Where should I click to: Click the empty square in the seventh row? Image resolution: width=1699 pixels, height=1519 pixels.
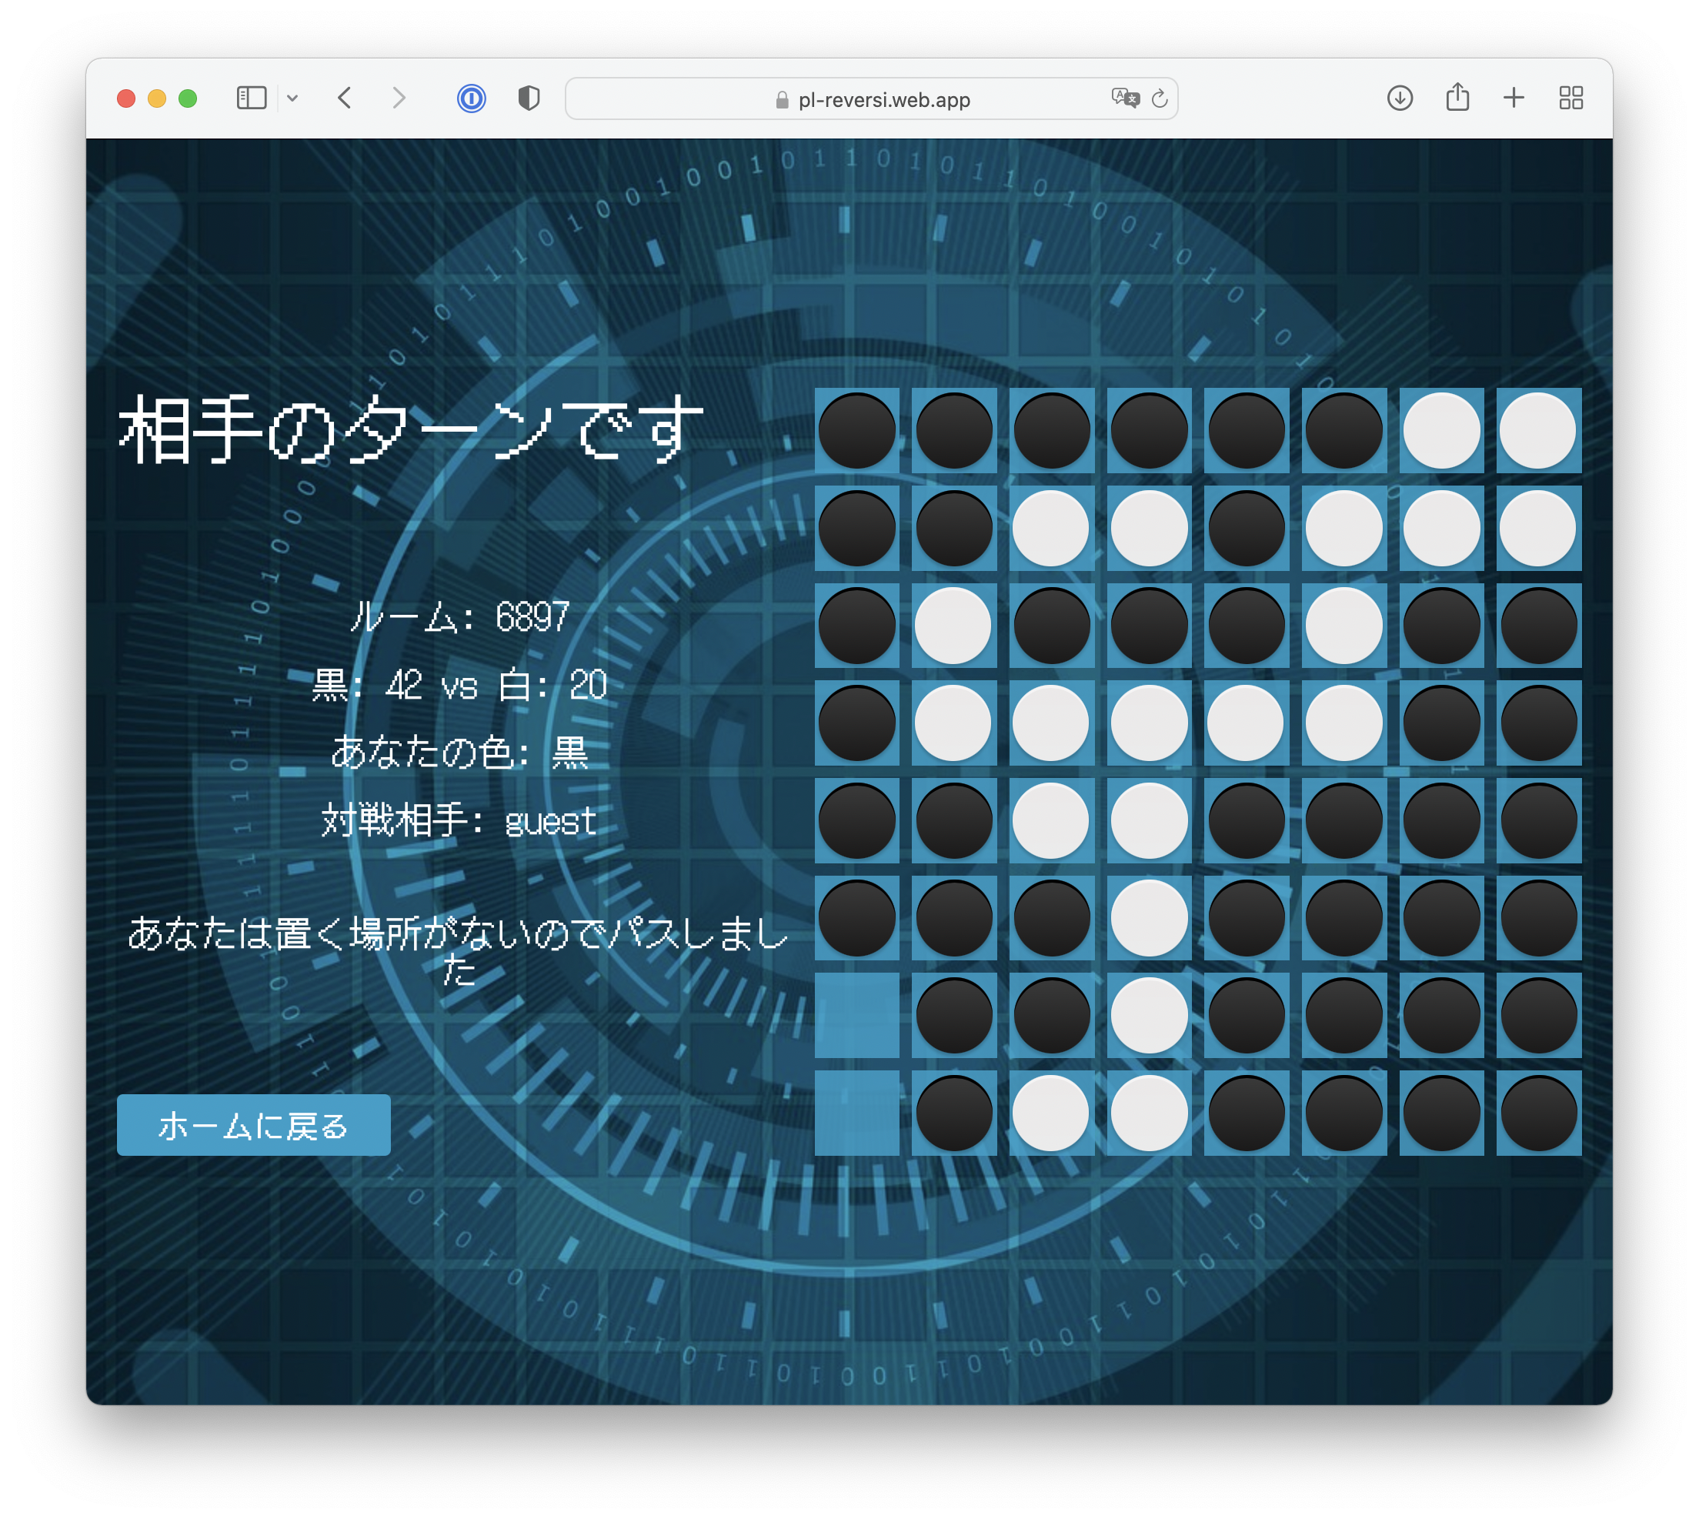click(857, 1015)
